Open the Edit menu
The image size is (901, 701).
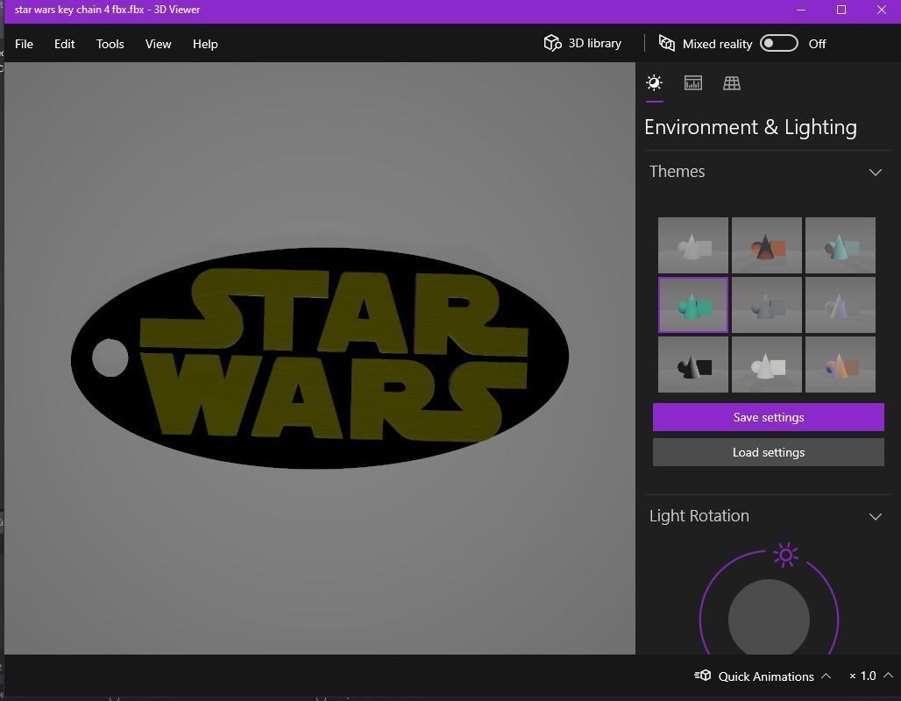(x=64, y=44)
